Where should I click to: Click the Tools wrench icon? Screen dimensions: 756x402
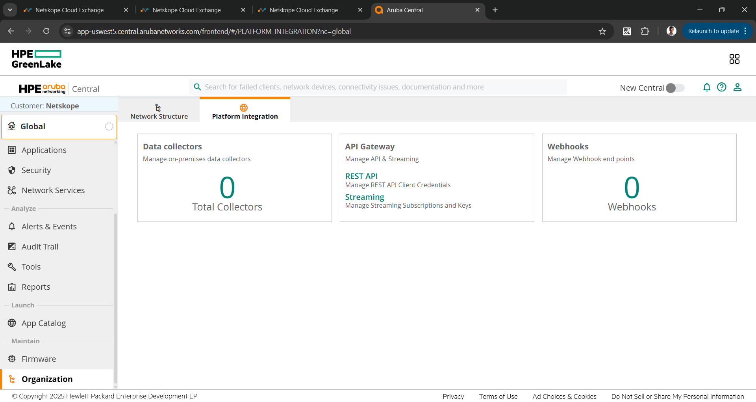(12, 266)
